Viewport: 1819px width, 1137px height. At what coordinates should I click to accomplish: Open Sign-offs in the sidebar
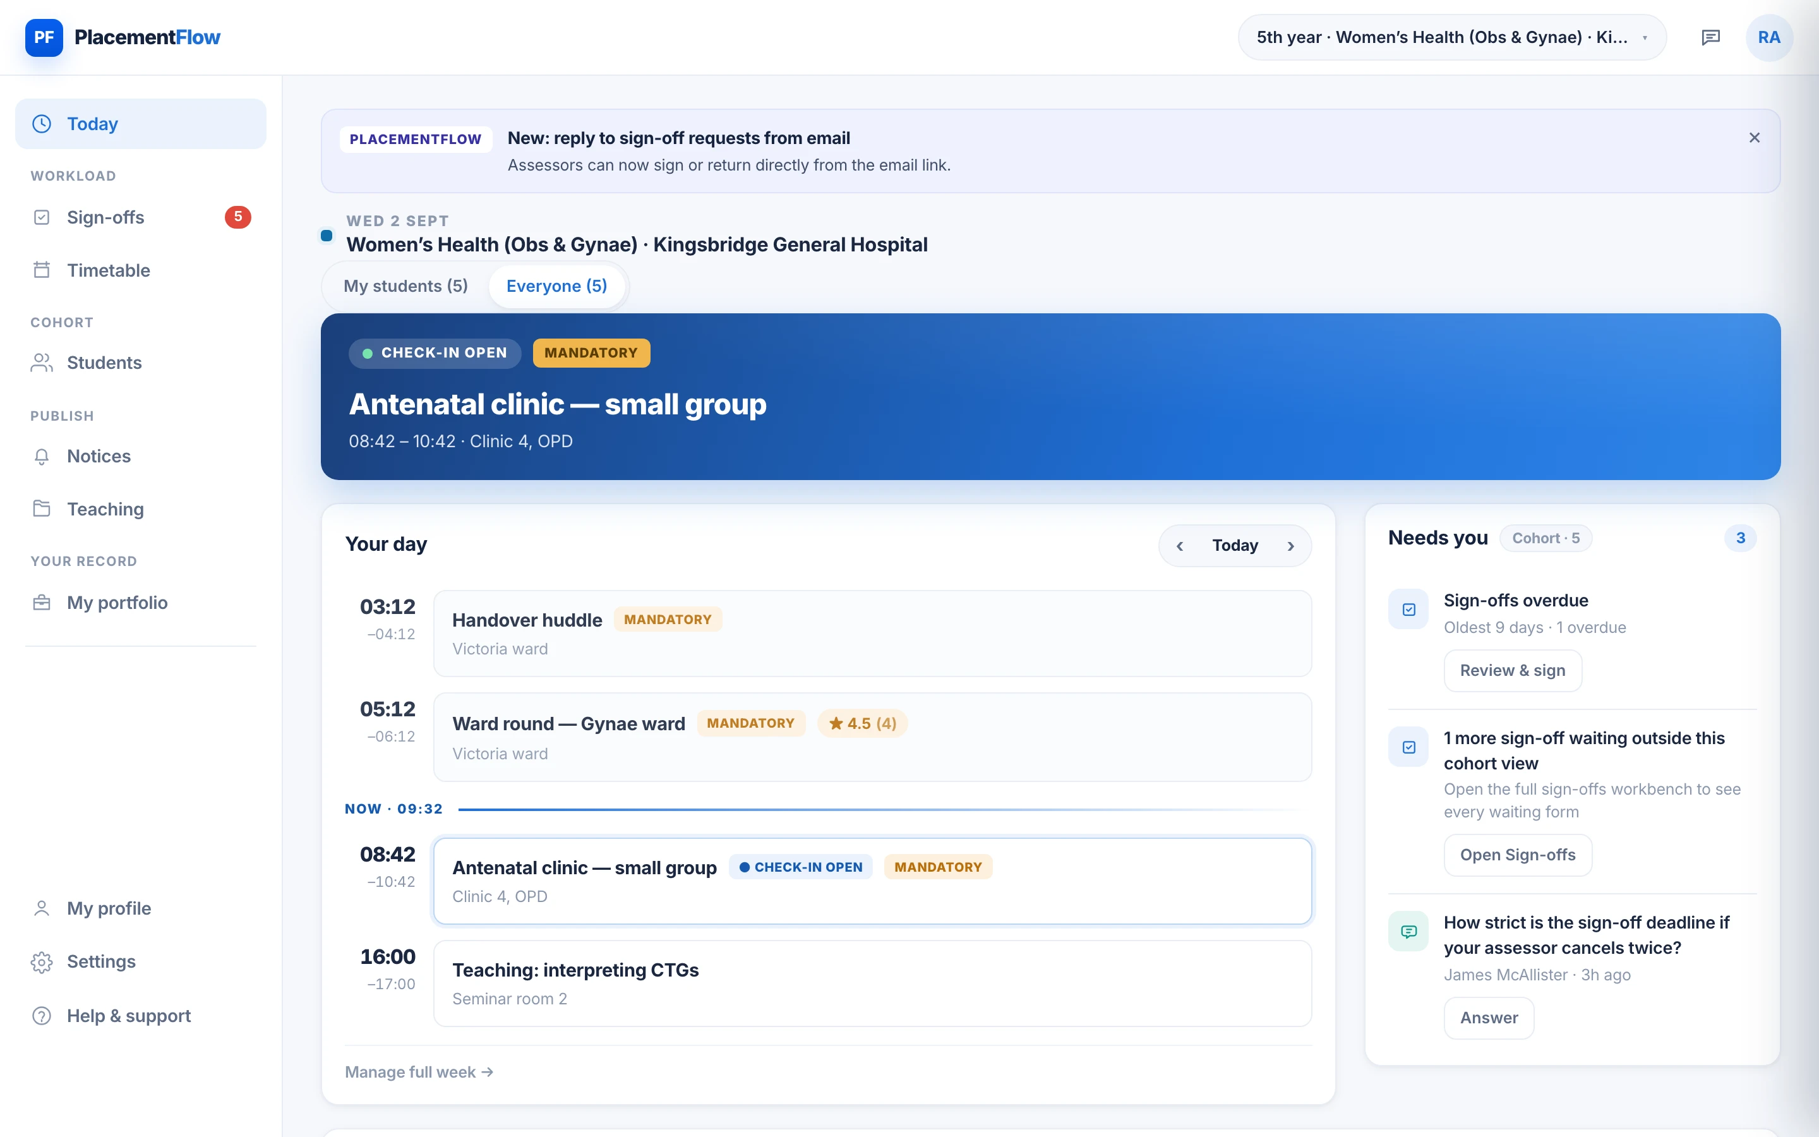coord(141,217)
